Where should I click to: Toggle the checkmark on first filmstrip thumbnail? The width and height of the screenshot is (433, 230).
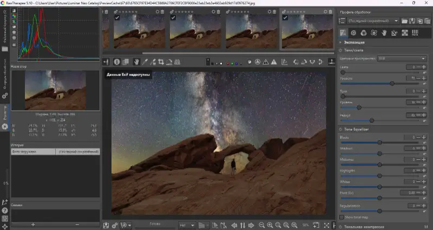click(x=117, y=17)
